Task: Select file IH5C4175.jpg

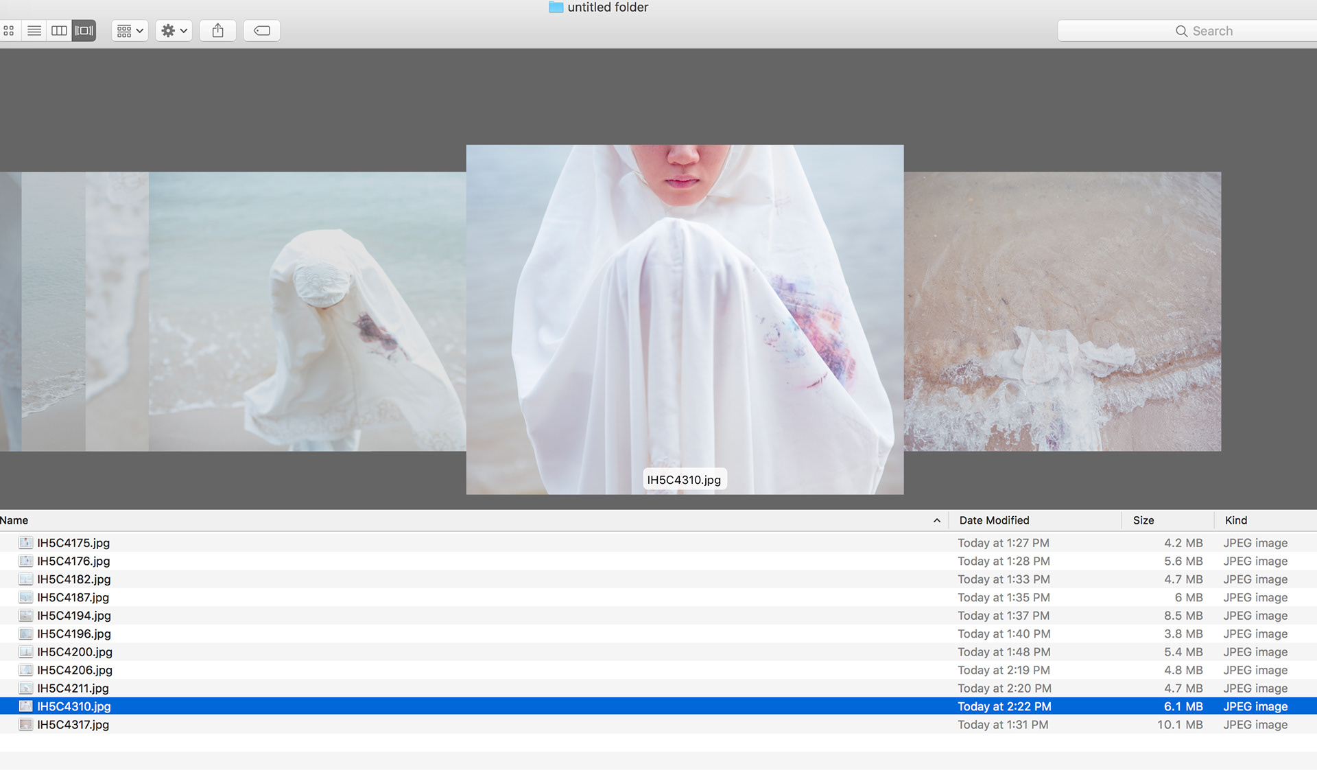Action: [658, 543]
